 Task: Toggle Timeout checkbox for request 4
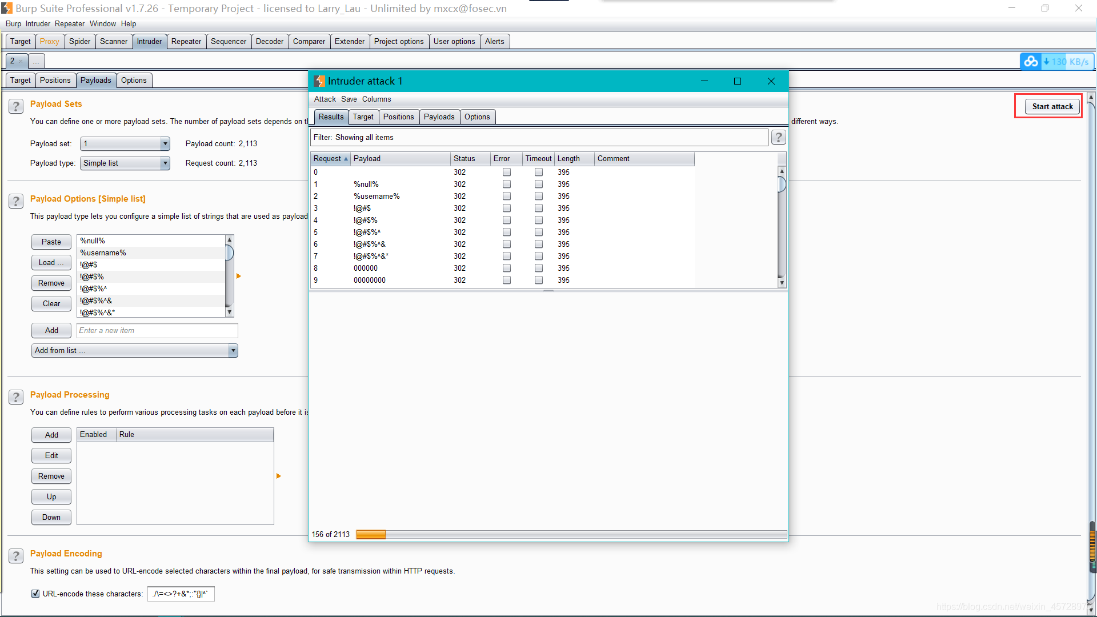538,220
